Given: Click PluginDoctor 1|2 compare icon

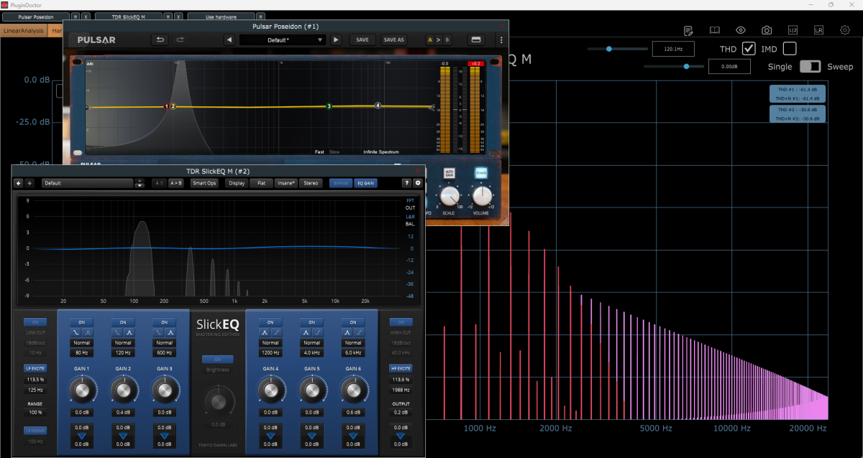Looking at the screenshot, I should pyautogui.click(x=793, y=30).
